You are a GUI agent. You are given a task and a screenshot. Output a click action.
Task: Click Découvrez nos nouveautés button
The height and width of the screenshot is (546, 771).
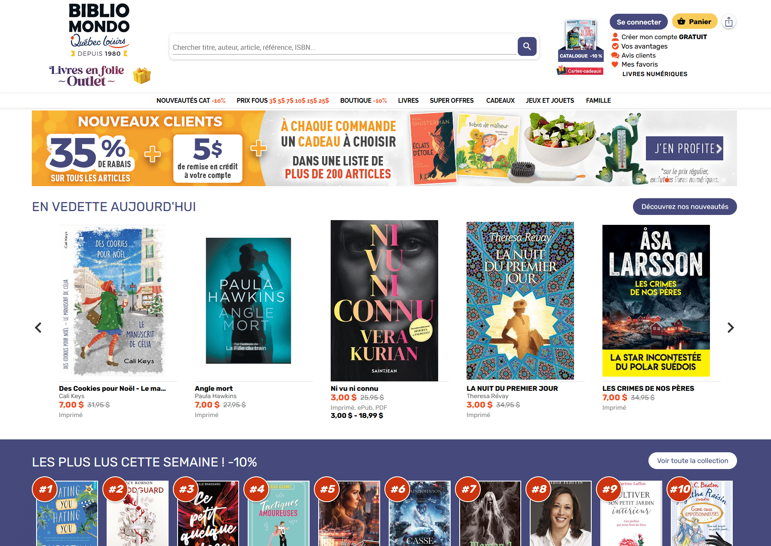685,207
